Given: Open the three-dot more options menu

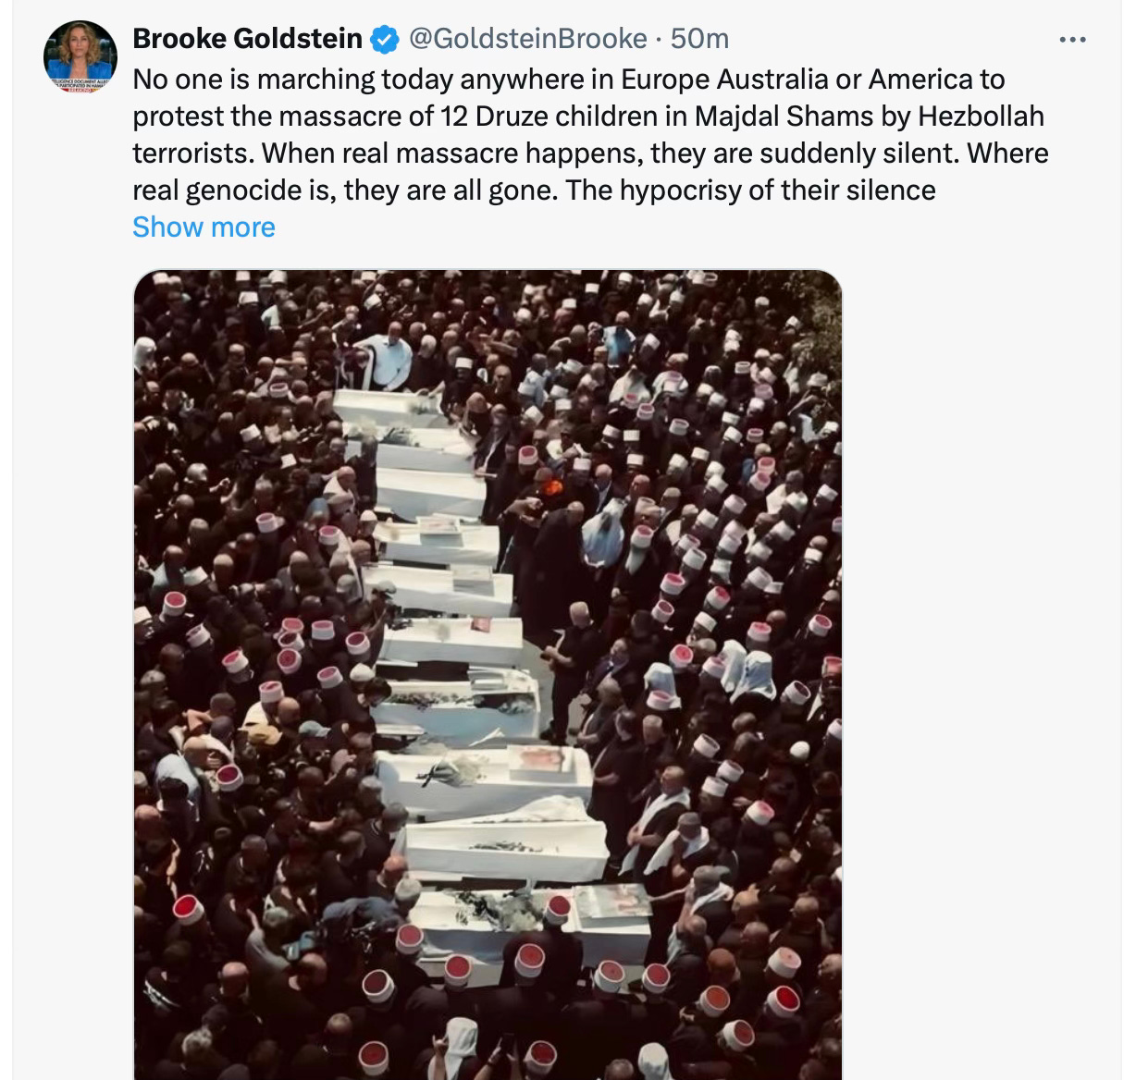Looking at the screenshot, I should pyautogui.click(x=1072, y=40).
